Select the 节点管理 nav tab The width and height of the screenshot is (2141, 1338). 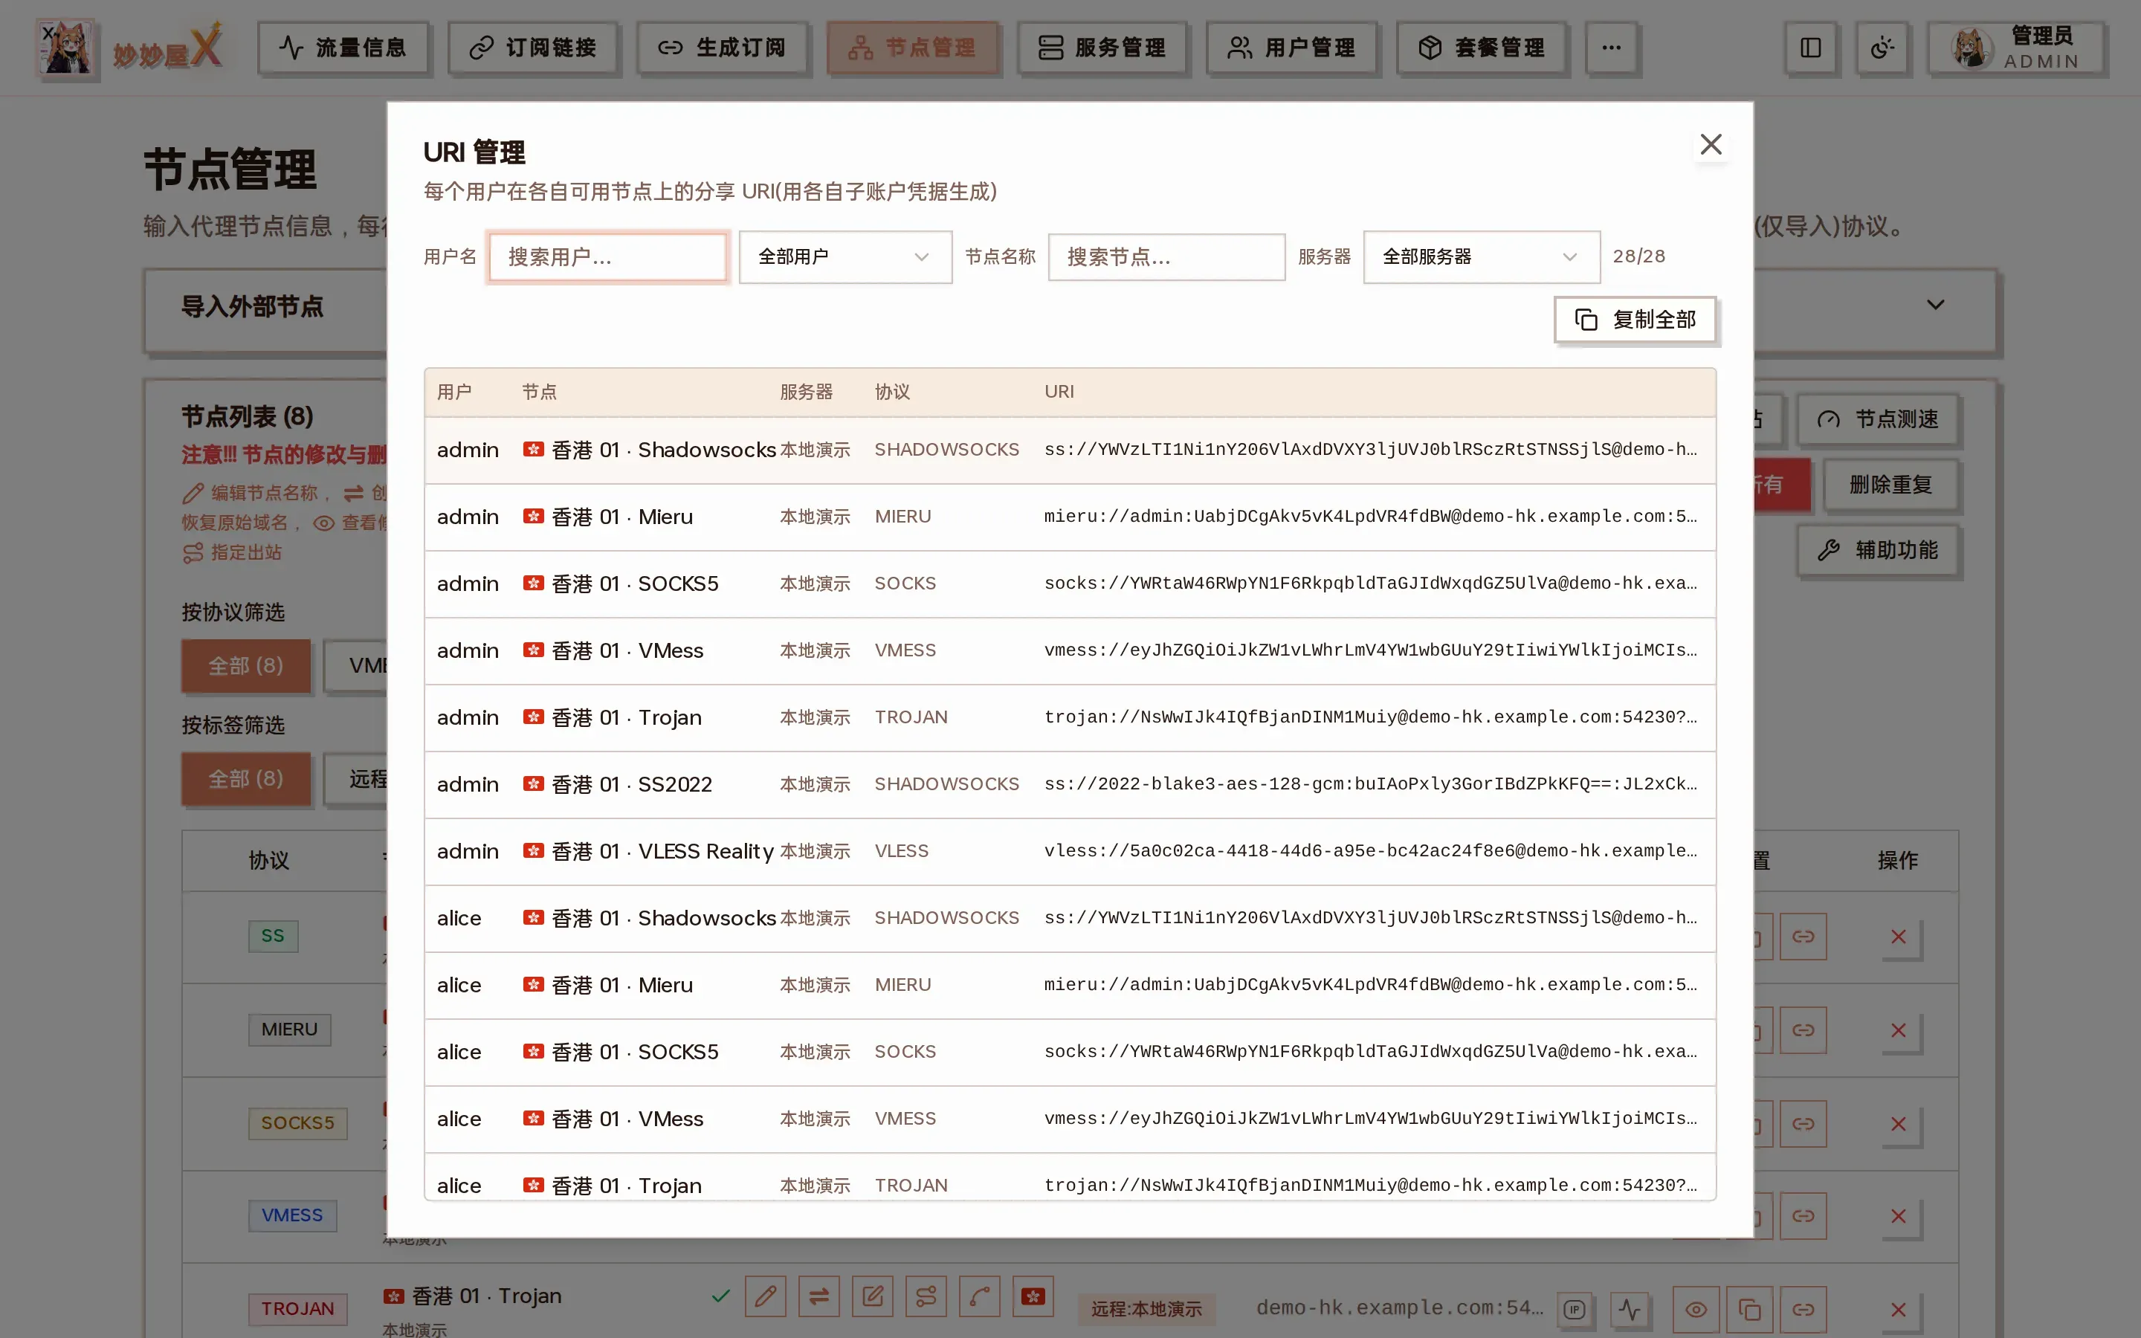912,48
